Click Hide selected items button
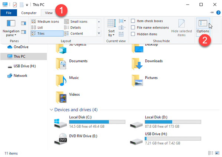This screenshot has height=157, width=222. pos(182,28)
